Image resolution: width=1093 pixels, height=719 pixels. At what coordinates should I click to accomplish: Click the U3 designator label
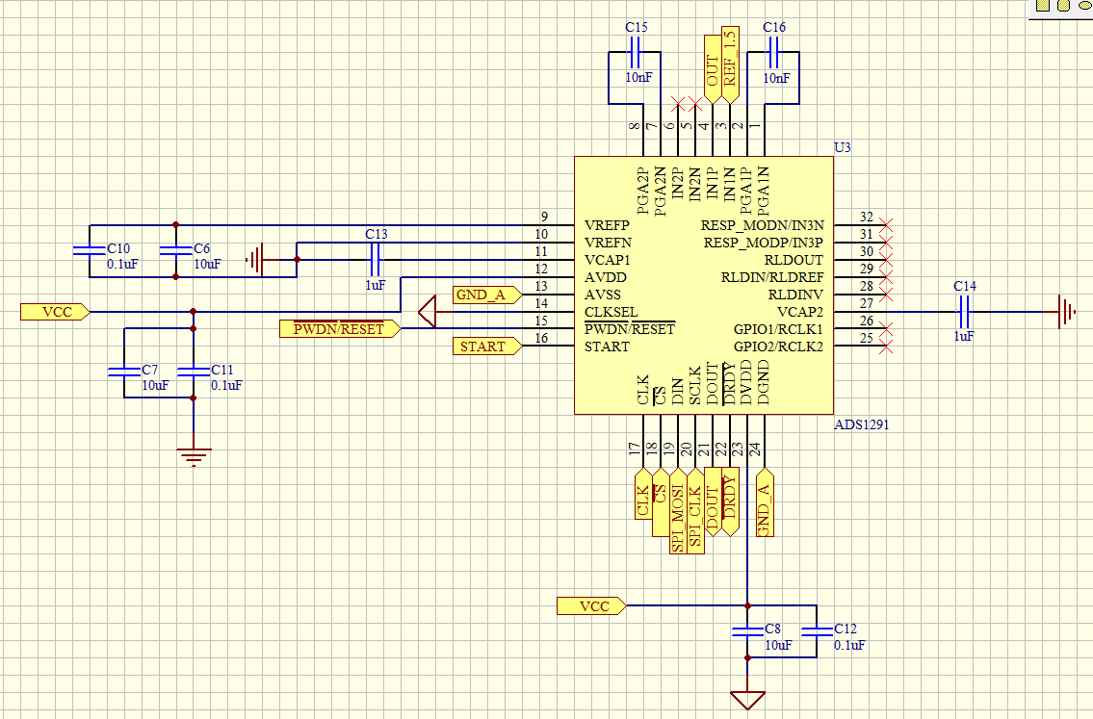(842, 147)
